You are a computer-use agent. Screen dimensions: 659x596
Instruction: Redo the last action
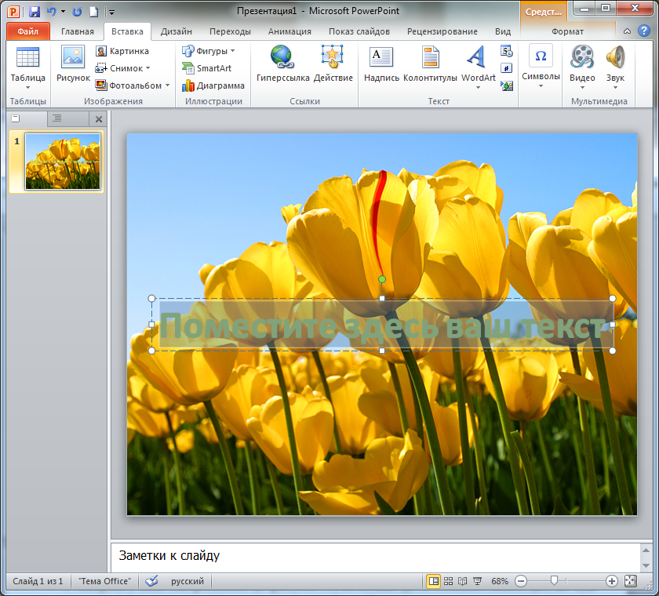point(77,11)
